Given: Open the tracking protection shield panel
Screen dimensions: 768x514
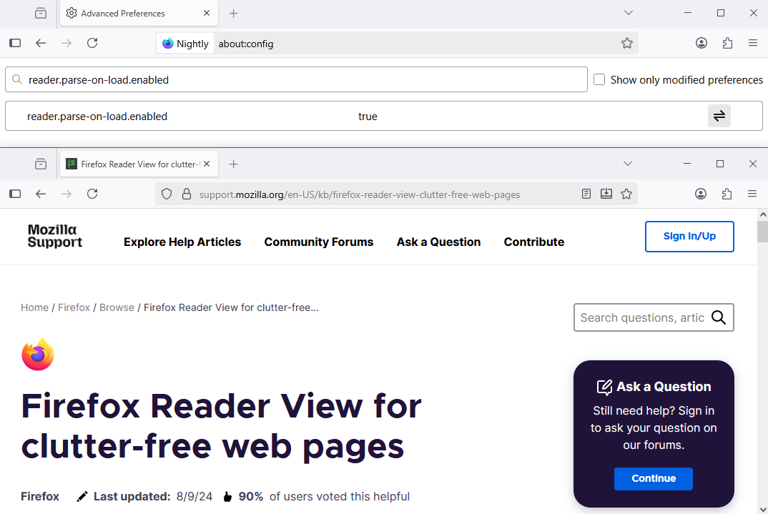Looking at the screenshot, I should [167, 194].
